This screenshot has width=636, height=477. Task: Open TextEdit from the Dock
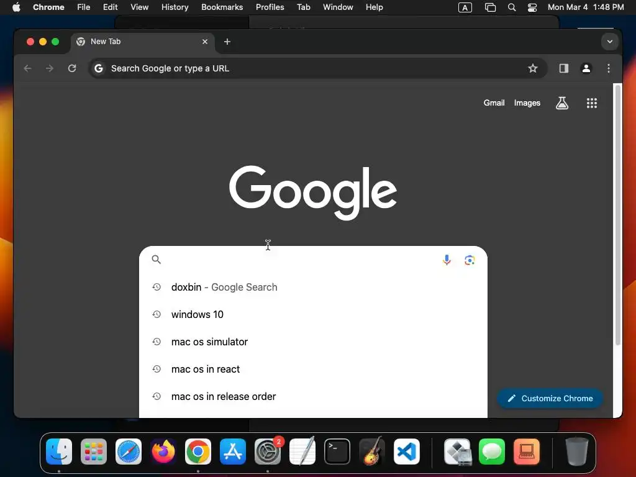point(302,452)
